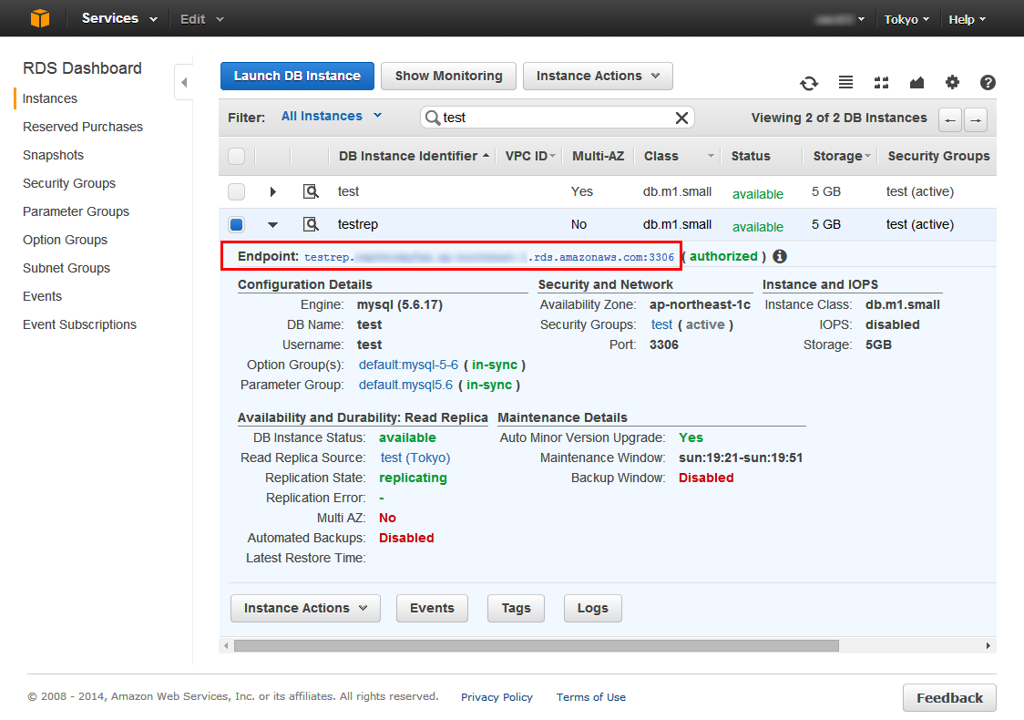Open Reserved Purchases in sidebar
Image resolution: width=1024 pixels, height=720 pixels.
pos(82,127)
